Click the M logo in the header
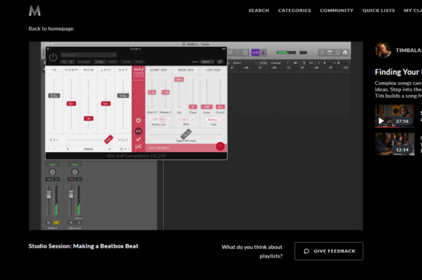The image size is (422, 280). click(34, 11)
